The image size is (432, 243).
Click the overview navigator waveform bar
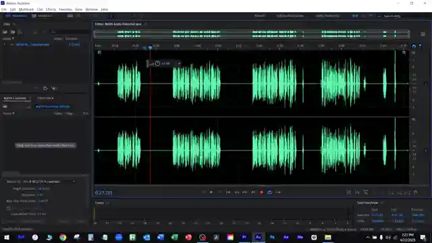coord(251,34)
